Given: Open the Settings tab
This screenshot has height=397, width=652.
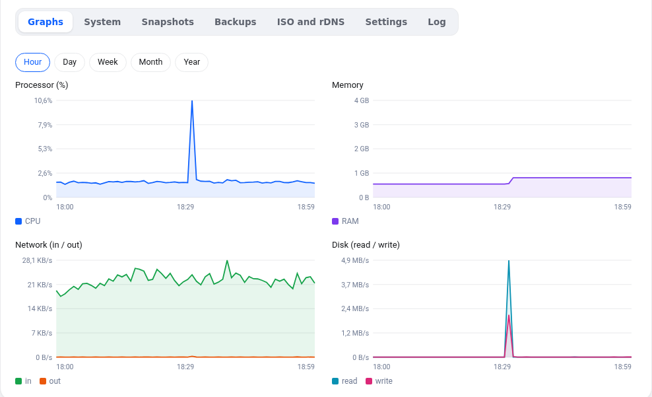Looking at the screenshot, I should coord(386,22).
